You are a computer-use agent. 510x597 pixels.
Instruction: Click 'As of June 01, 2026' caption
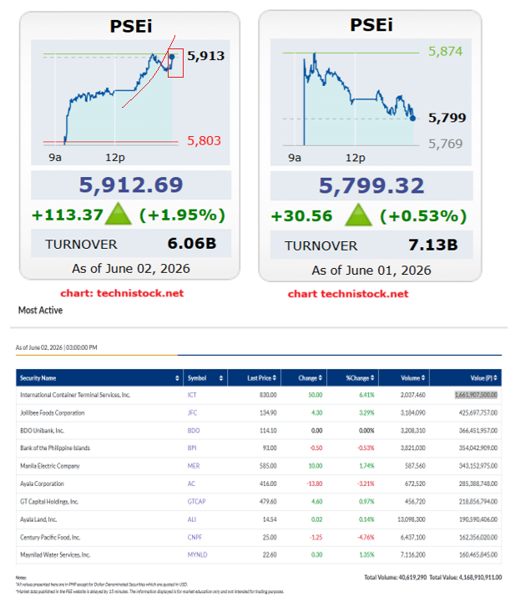pyautogui.click(x=371, y=271)
